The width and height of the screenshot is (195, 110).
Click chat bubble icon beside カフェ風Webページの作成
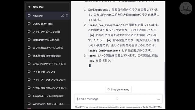point(29,48)
